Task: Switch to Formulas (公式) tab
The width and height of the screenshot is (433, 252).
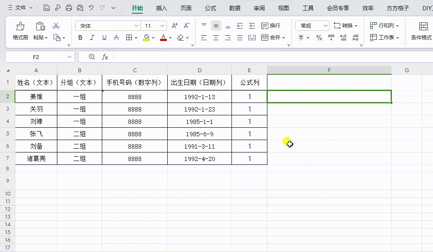Action: click(x=211, y=8)
